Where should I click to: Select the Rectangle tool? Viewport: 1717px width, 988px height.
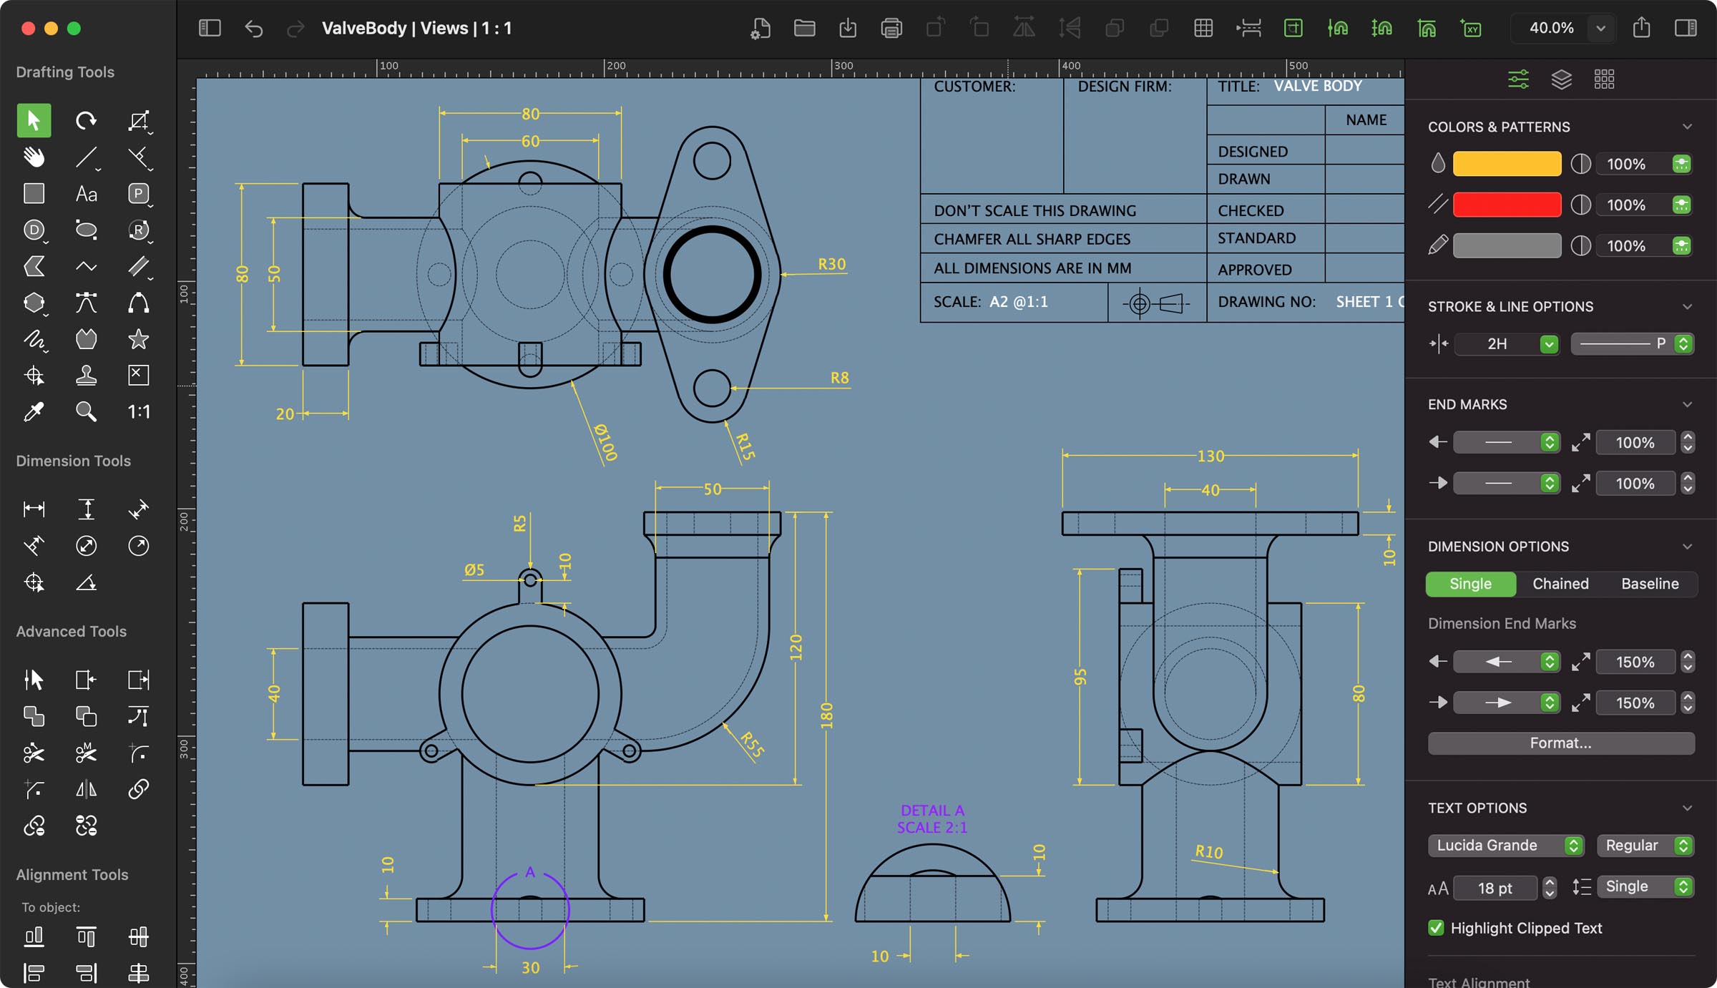[x=33, y=193]
